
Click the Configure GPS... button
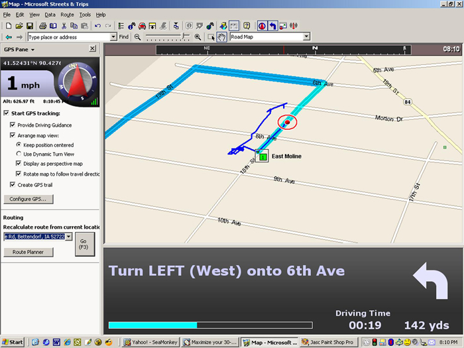click(29, 199)
